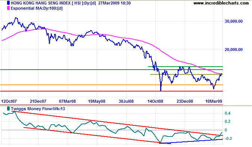Select the orange horizontal support line
Image resolution: width=252 pixels, height=147 pixels.
[112, 85]
